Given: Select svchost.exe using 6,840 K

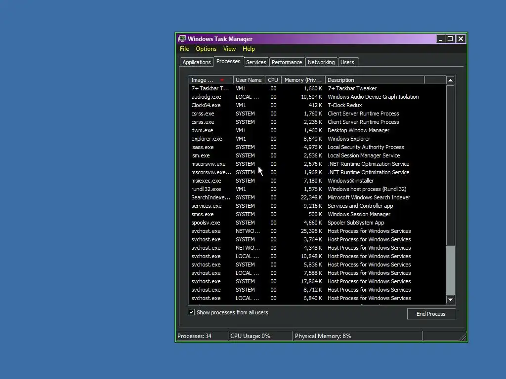Looking at the screenshot, I should click(317, 298).
